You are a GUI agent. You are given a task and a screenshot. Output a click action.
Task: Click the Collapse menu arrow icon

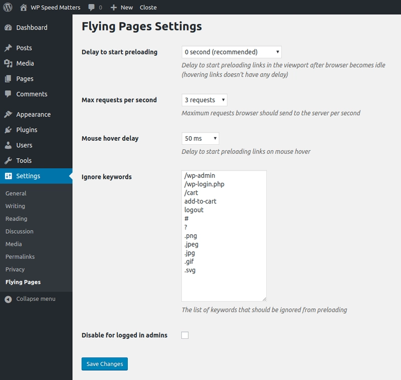tap(8, 299)
